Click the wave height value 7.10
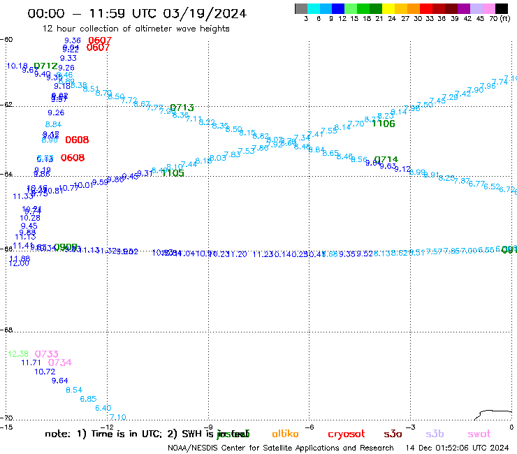Viewport: 517px width, 454px height. click(x=117, y=417)
